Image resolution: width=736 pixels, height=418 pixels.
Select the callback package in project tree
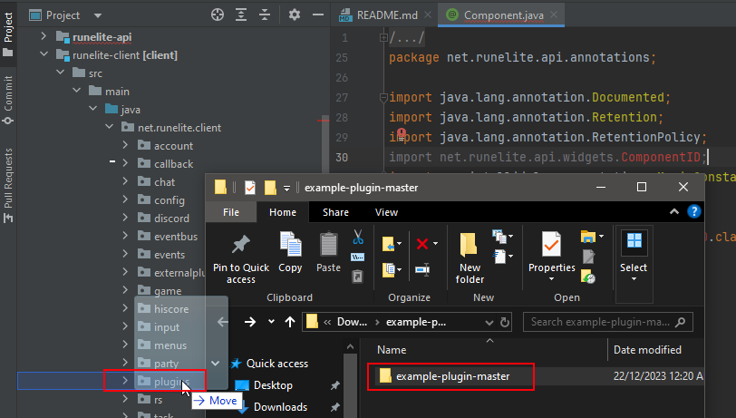pos(174,163)
